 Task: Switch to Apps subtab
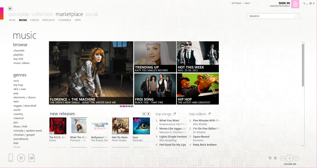pos(78,20)
